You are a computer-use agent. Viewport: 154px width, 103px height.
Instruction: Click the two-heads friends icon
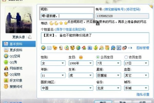[x=124, y=48]
